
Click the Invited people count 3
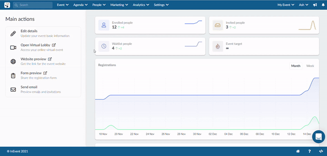tap(227, 27)
